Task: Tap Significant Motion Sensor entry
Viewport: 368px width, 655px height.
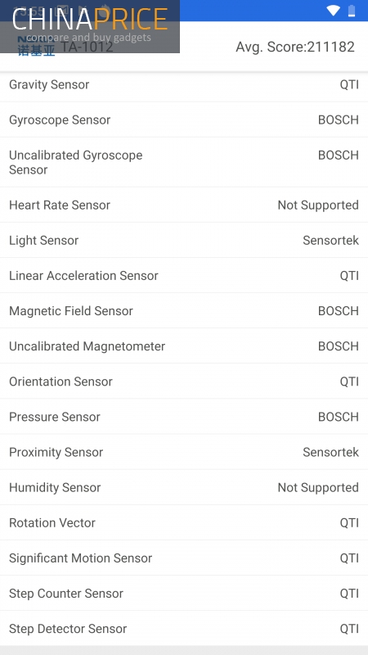Action: 184,558
